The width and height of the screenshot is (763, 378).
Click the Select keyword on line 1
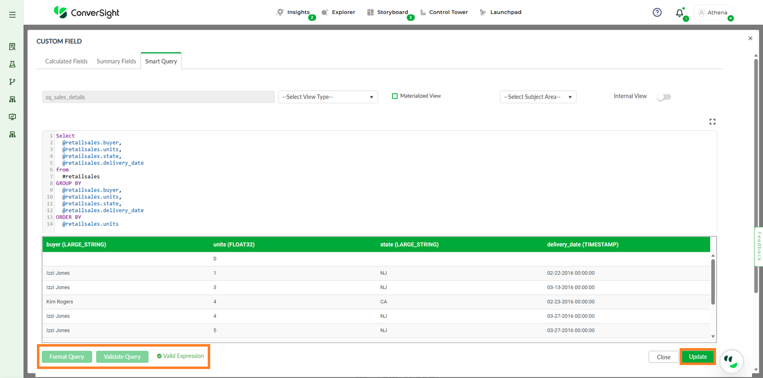(65, 136)
